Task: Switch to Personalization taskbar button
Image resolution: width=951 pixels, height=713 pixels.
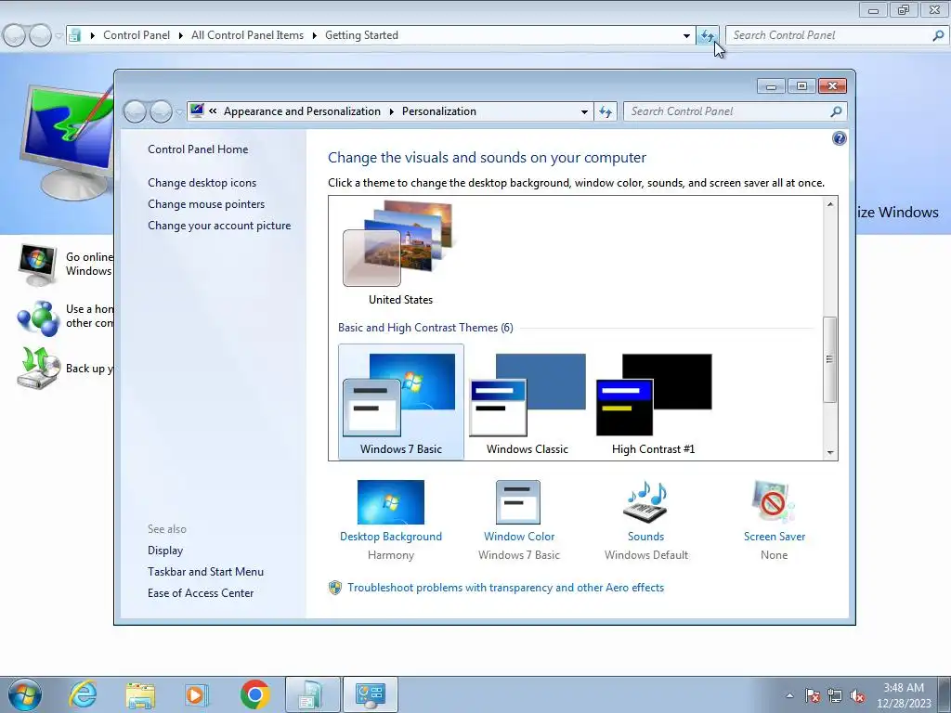Action: coord(370,694)
